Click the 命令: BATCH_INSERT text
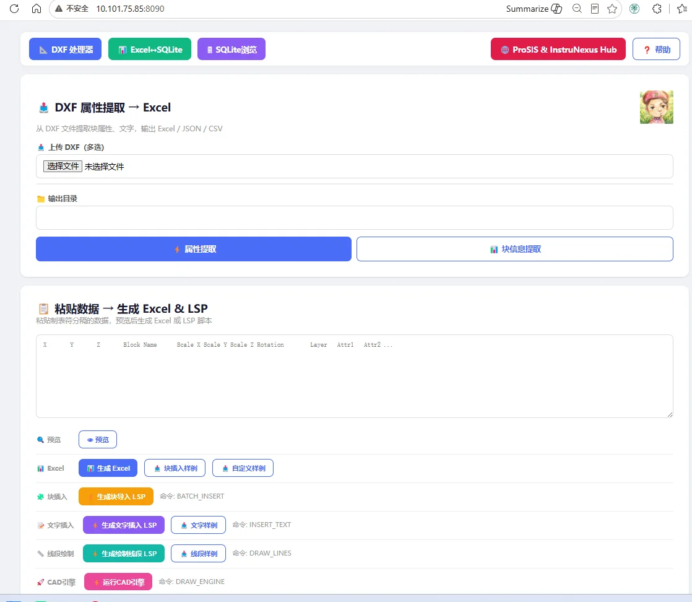This screenshot has width=692, height=602. 192,497
